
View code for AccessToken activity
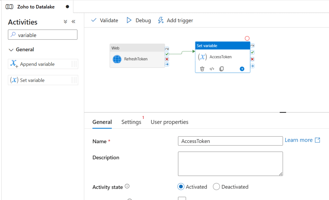click(212, 69)
